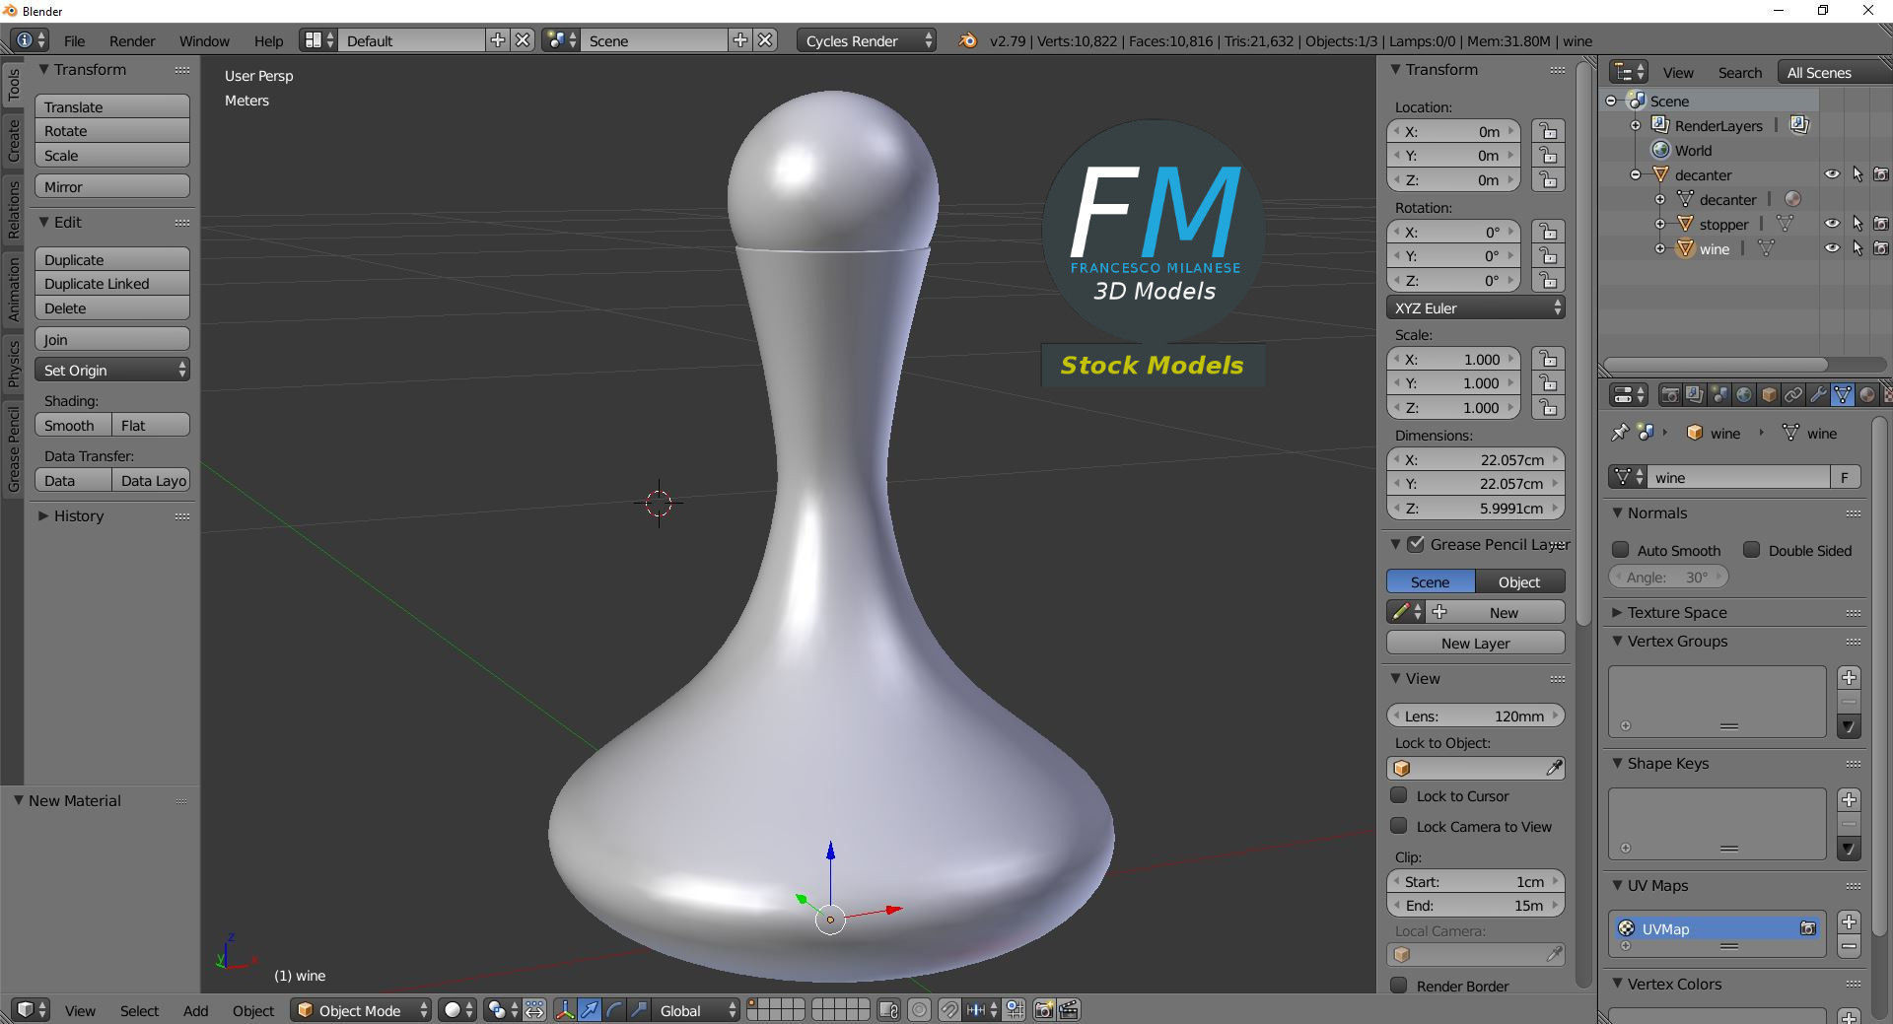Open the World properties globe tab
The image size is (1893, 1024).
pos(1744,394)
